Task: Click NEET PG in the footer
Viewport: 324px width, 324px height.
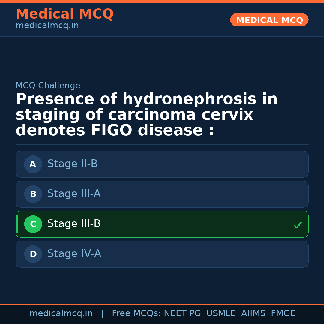Action: tap(182, 313)
